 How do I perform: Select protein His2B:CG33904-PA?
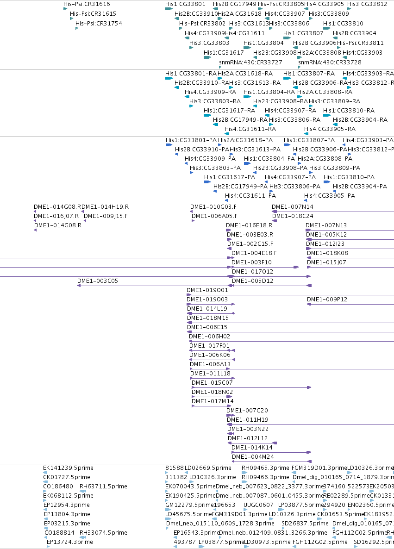[x=360, y=187]
